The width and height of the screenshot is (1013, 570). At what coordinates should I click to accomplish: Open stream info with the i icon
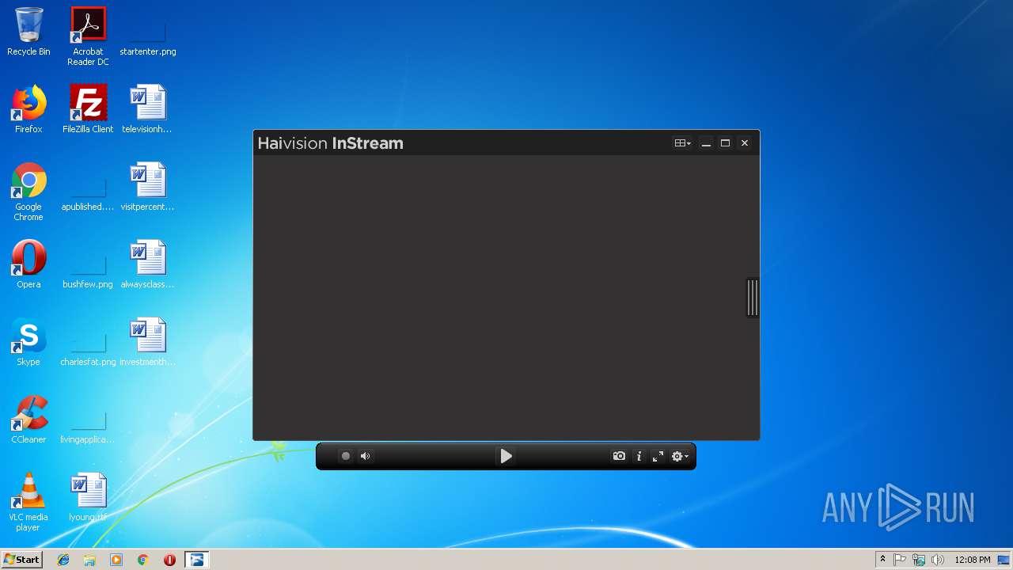(639, 456)
